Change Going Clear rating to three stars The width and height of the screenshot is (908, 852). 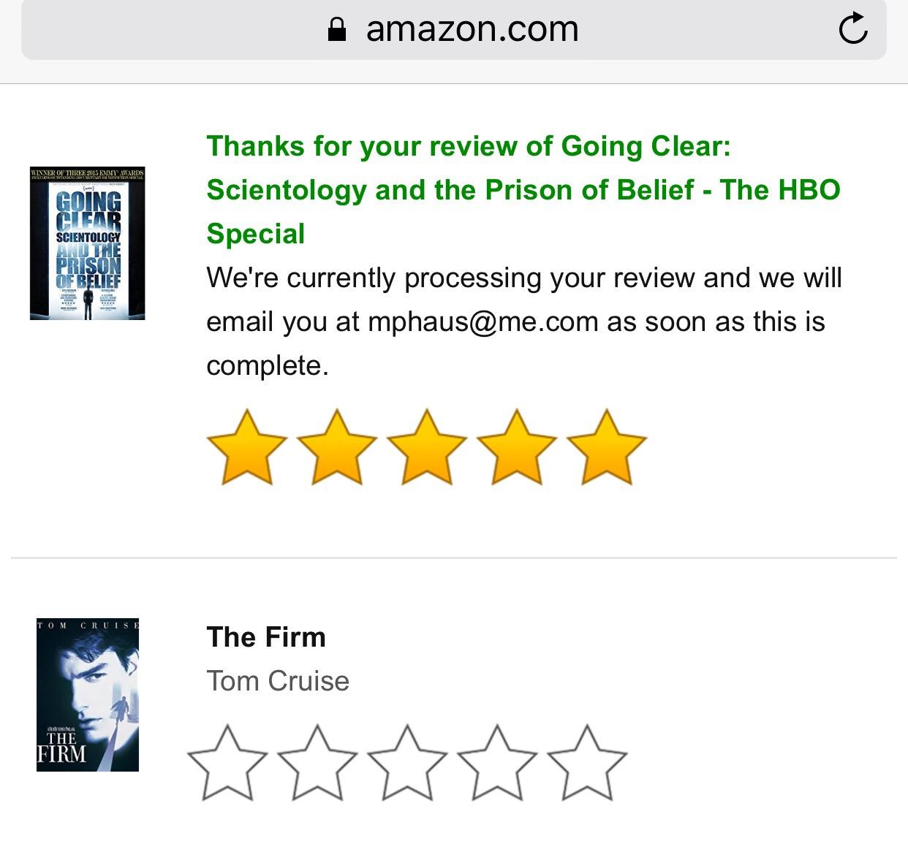click(x=427, y=448)
